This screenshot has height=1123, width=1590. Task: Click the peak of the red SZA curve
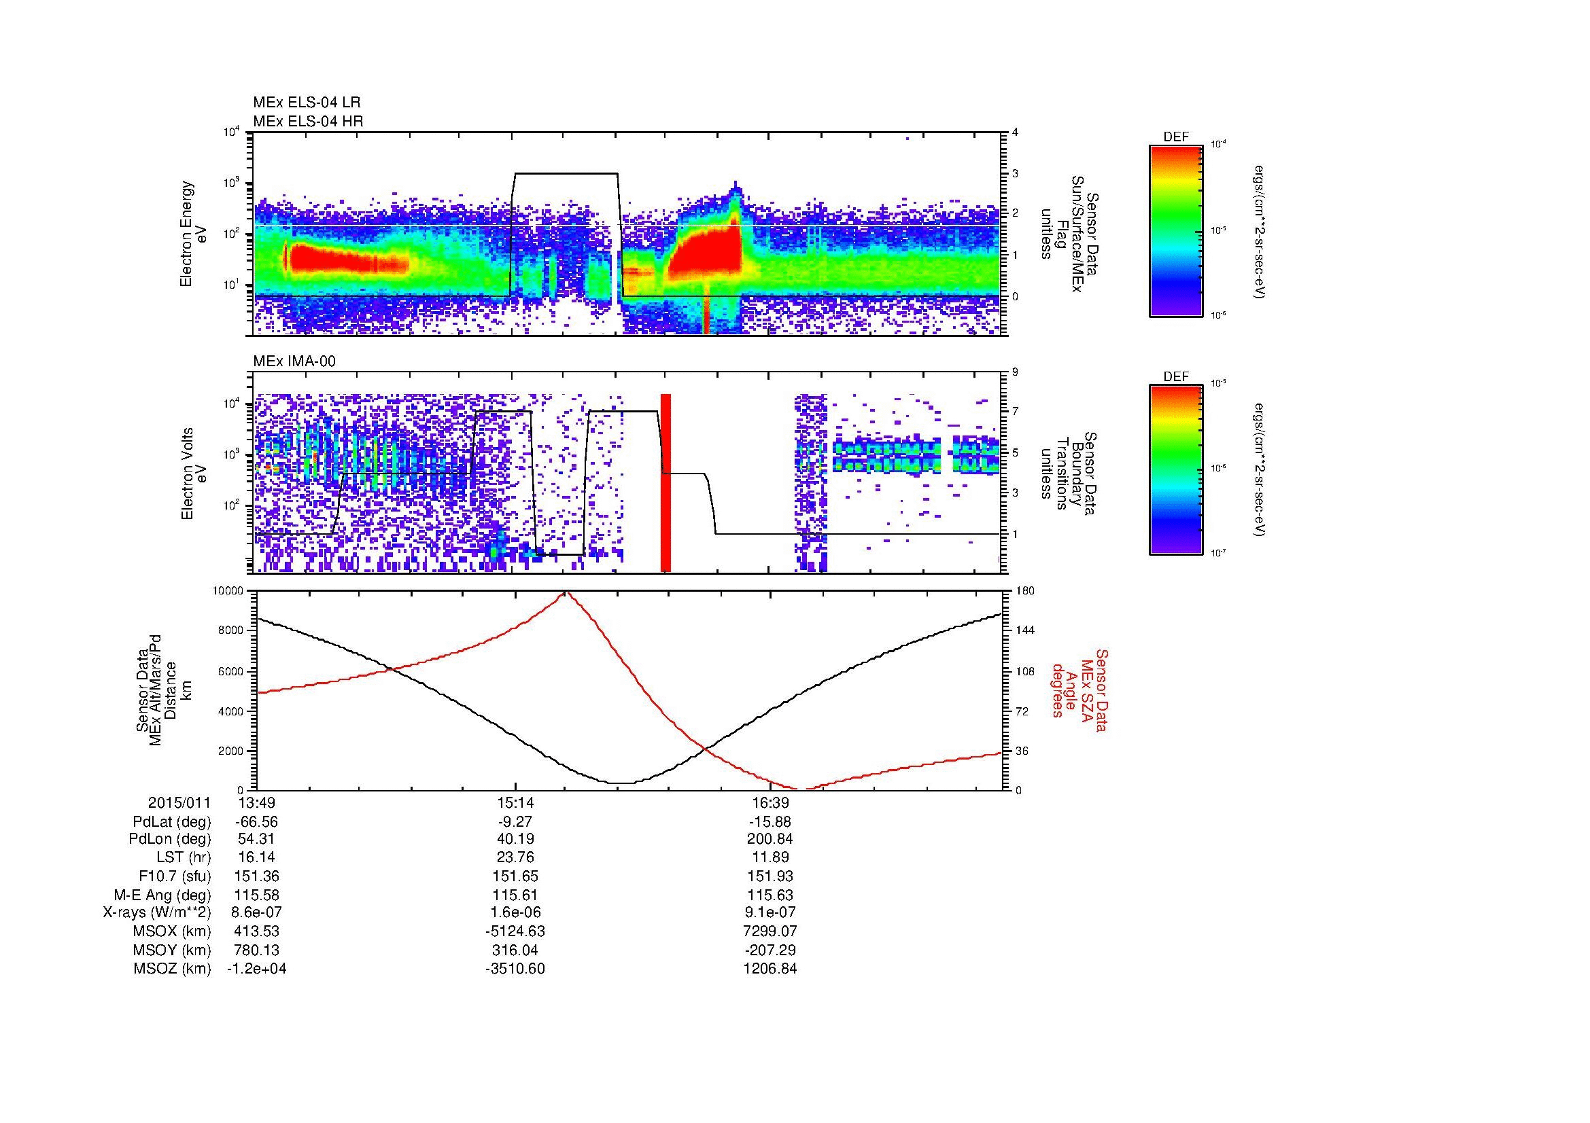pyautogui.click(x=566, y=592)
